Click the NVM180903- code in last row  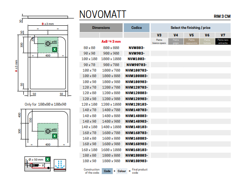click(x=137, y=161)
